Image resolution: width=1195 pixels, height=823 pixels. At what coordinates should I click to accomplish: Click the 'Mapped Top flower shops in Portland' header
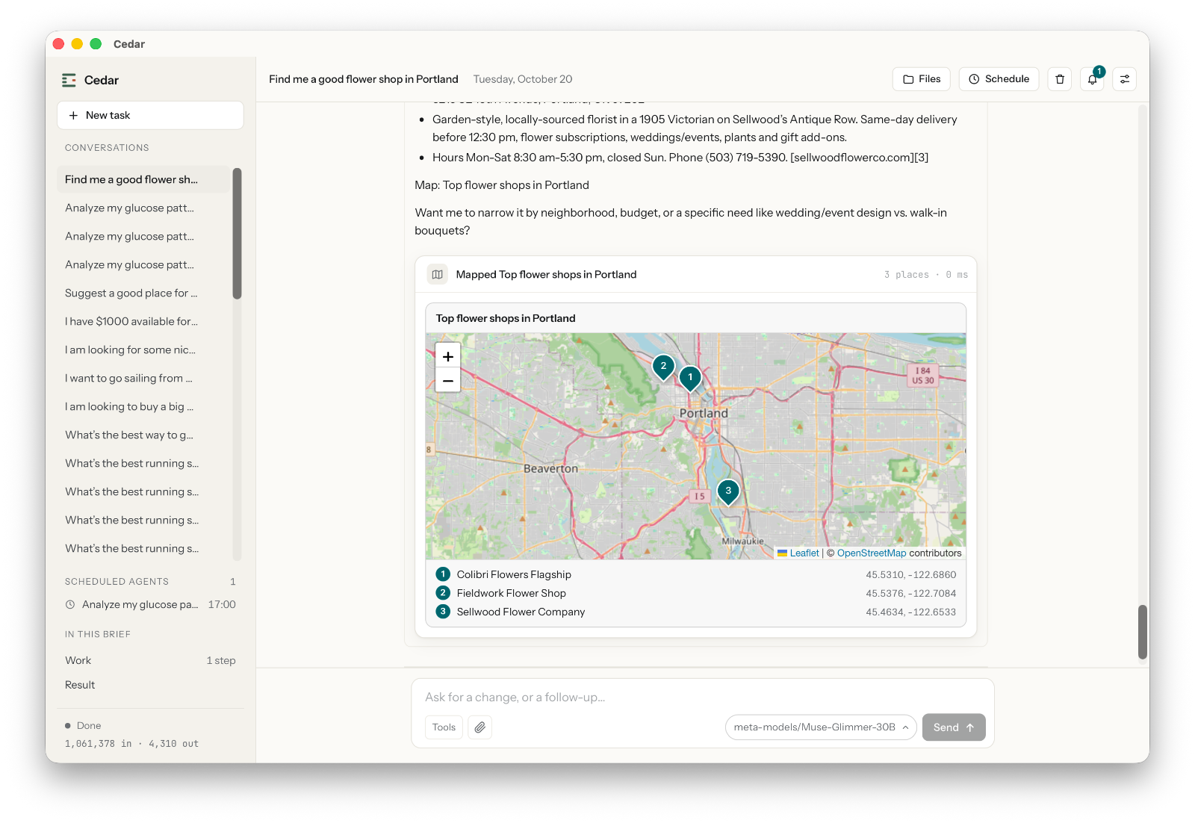(x=695, y=275)
